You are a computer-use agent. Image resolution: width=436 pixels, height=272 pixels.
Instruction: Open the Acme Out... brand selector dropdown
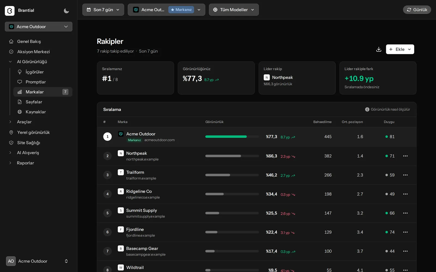(166, 10)
